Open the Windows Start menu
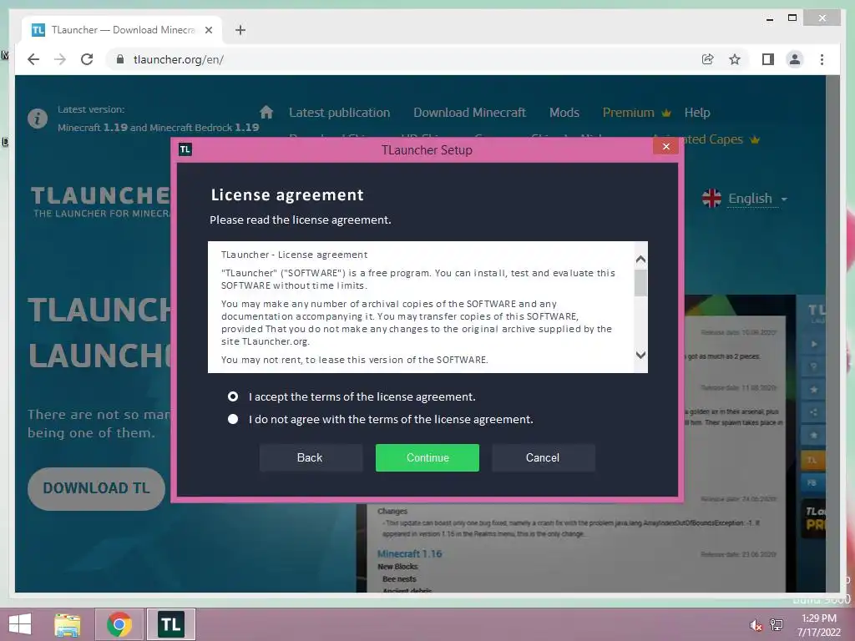855x641 pixels. pos(20,624)
